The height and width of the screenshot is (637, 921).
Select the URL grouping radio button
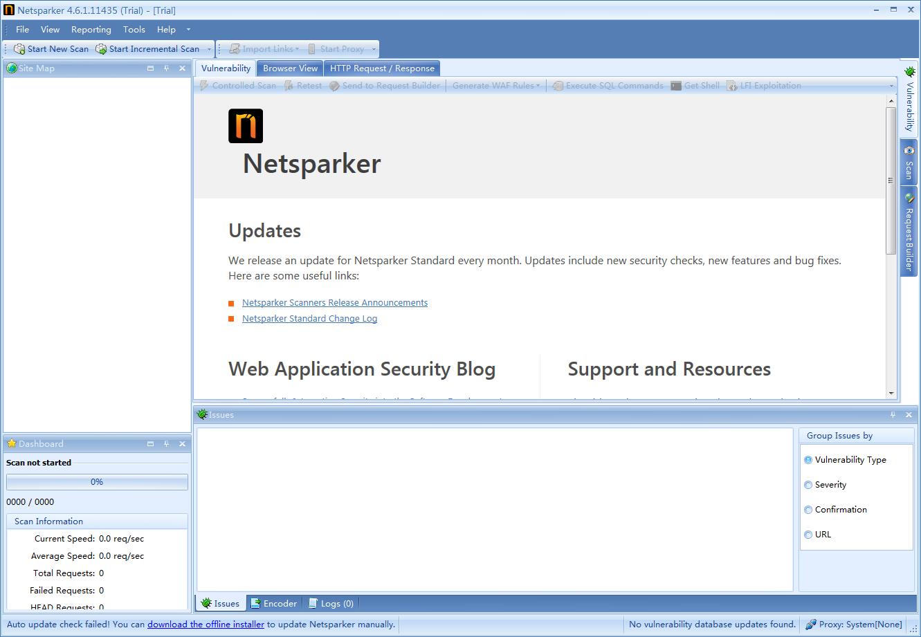(x=808, y=535)
